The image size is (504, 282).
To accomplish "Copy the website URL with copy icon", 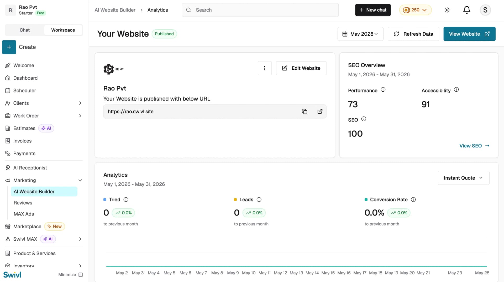I will (304, 112).
